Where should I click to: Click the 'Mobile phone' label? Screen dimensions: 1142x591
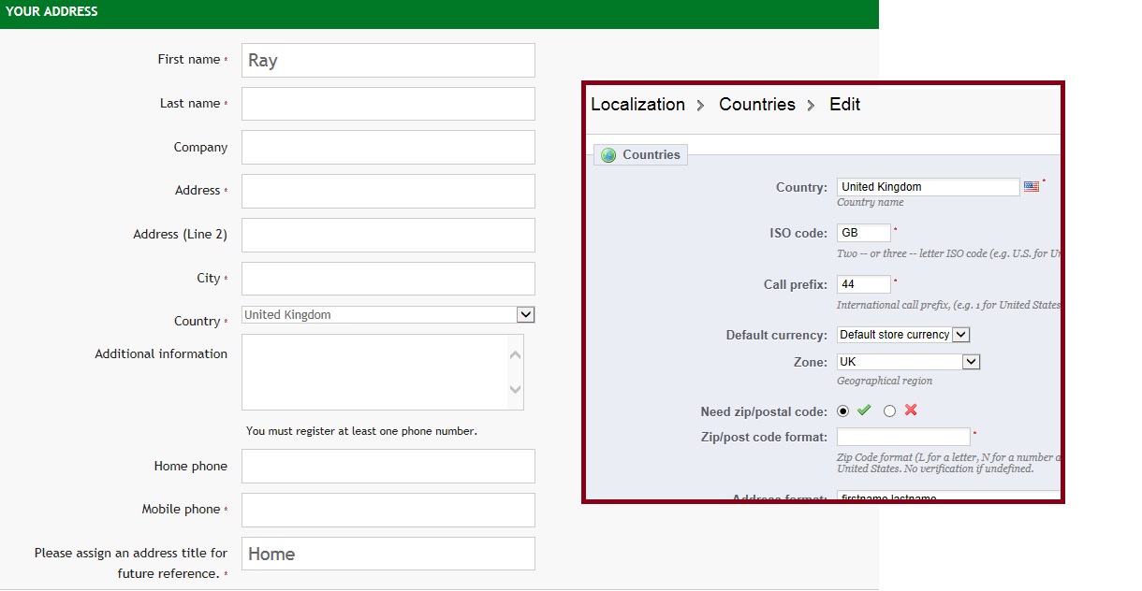pos(182,510)
